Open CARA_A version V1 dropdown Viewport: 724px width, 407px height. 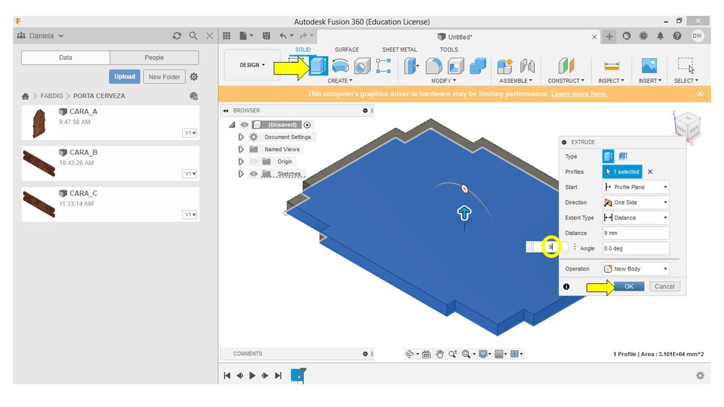coord(189,133)
